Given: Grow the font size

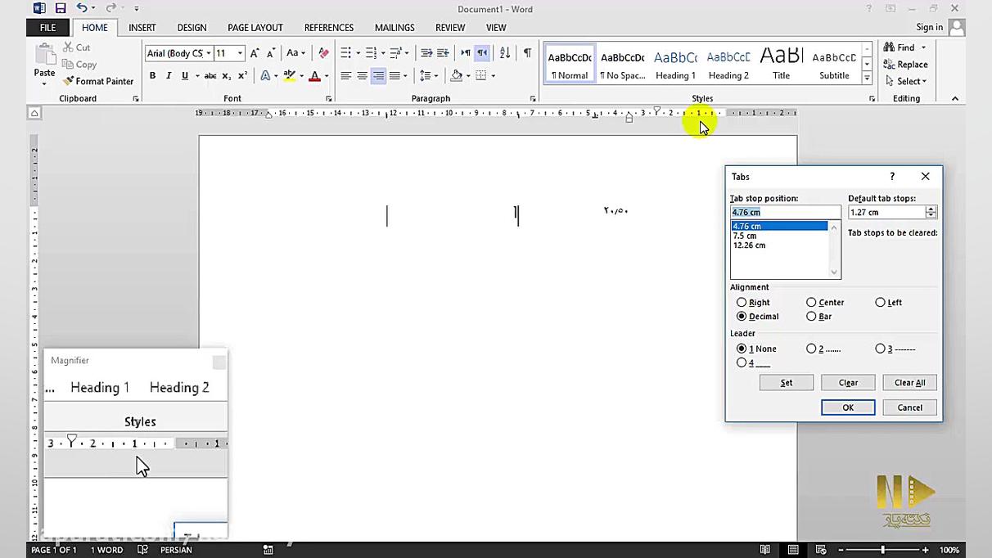Looking at the screenshot, I should [x=255, y=53].
